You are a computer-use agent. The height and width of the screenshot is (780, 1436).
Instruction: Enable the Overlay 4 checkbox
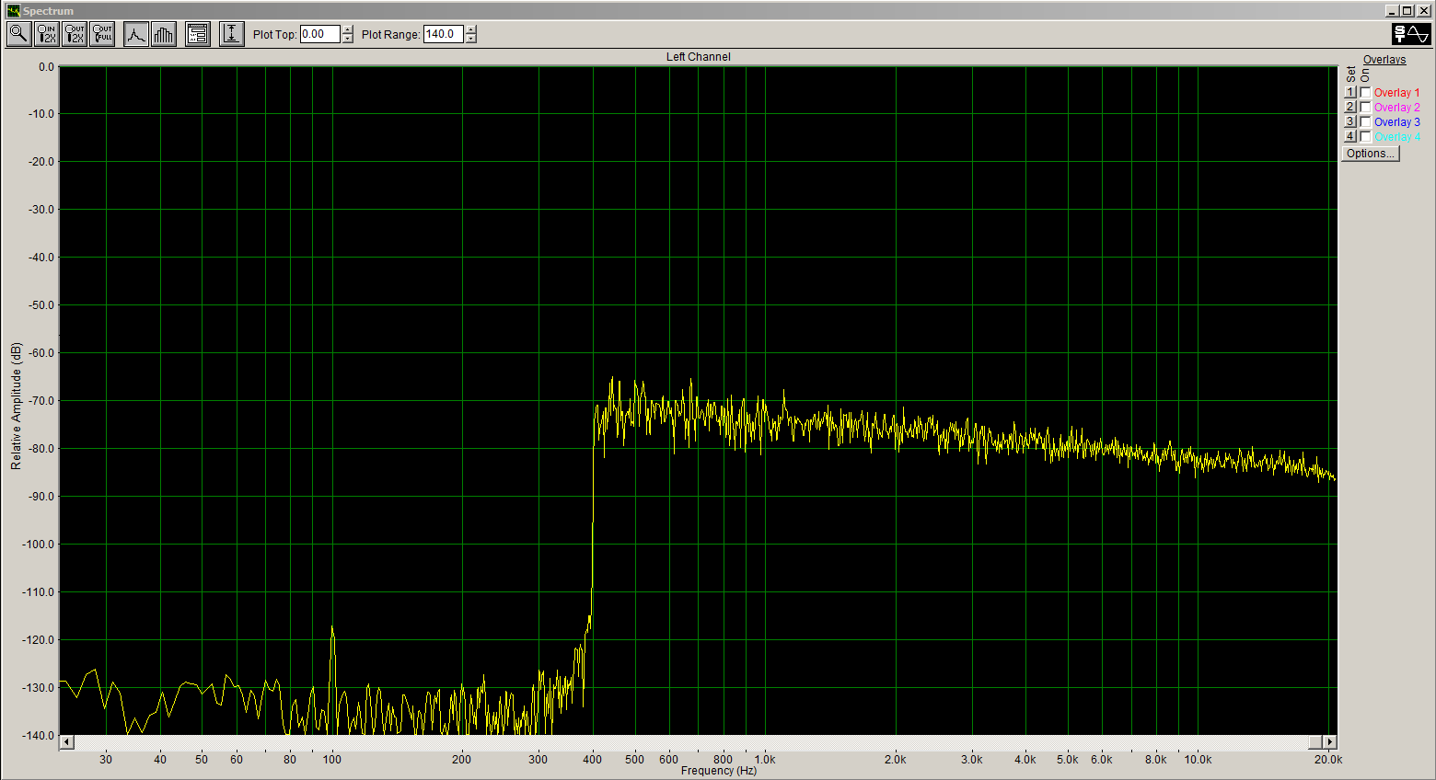tap(1366, 137)
